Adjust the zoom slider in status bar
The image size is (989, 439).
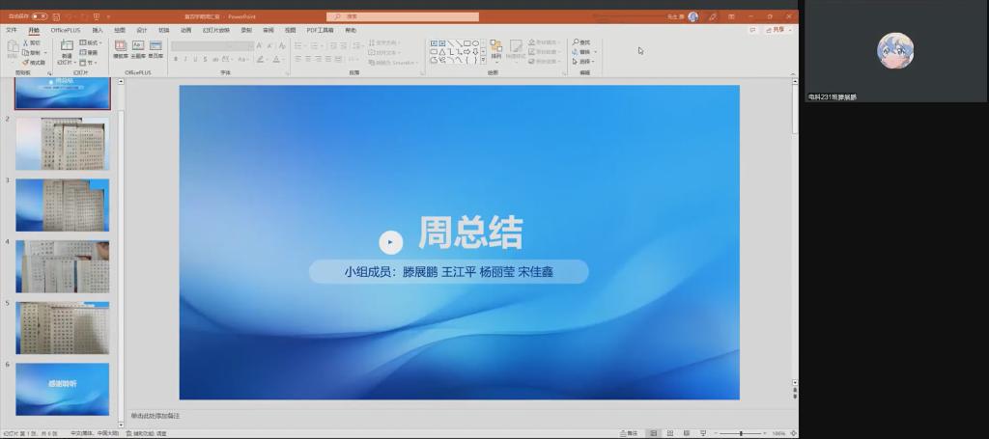(741, 433)
